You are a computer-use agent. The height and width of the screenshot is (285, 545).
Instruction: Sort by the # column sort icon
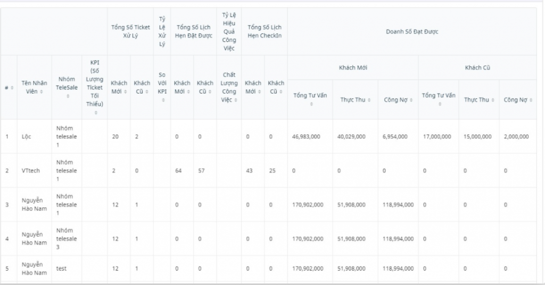pyautogui.click(x=12, y=87)
